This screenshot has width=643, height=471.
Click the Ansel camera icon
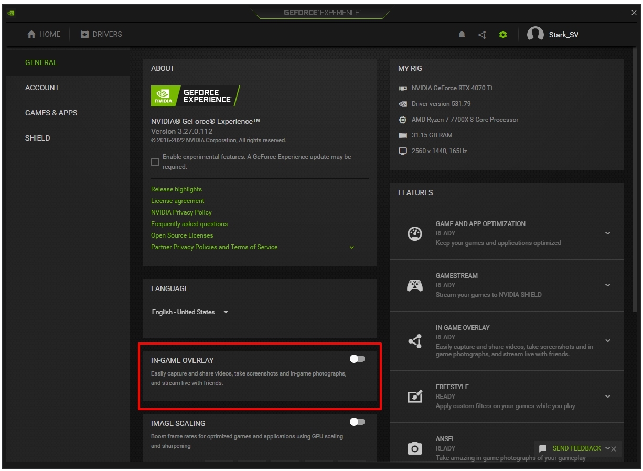(x=415, y=448)
